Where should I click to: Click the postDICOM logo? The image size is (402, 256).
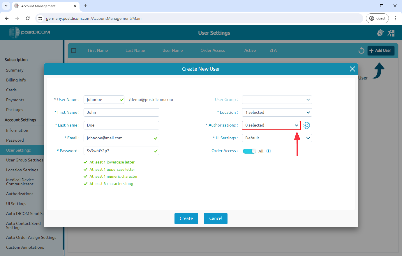pos(29,33)
